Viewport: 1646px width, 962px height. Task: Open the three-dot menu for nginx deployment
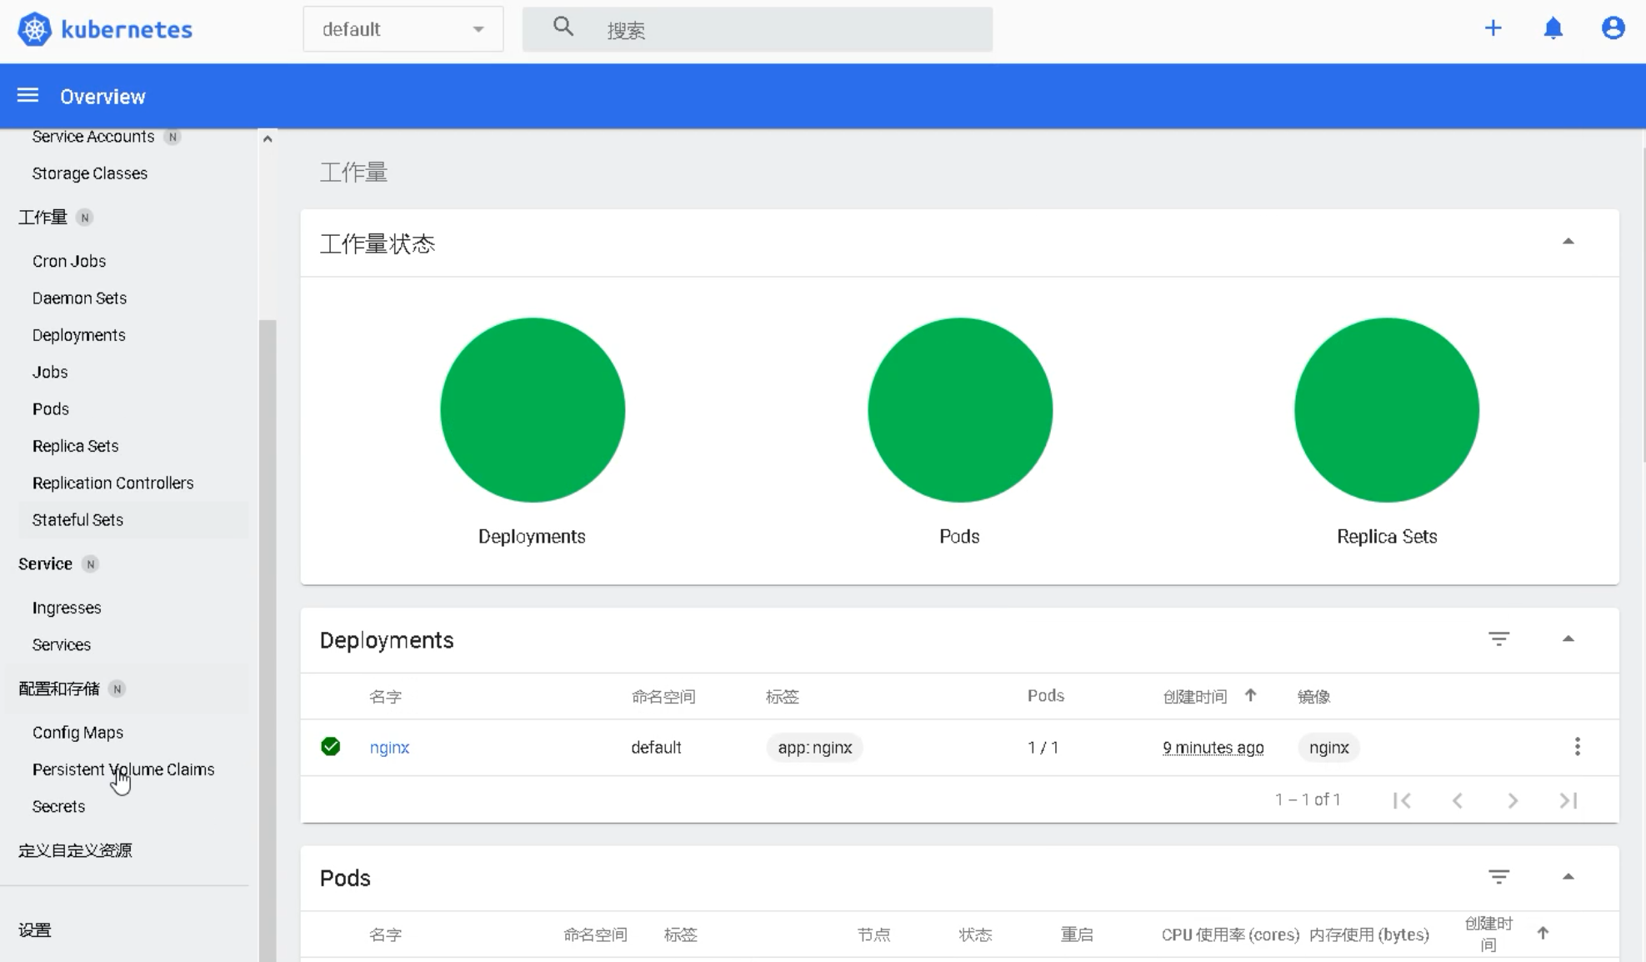point(1577,746)
